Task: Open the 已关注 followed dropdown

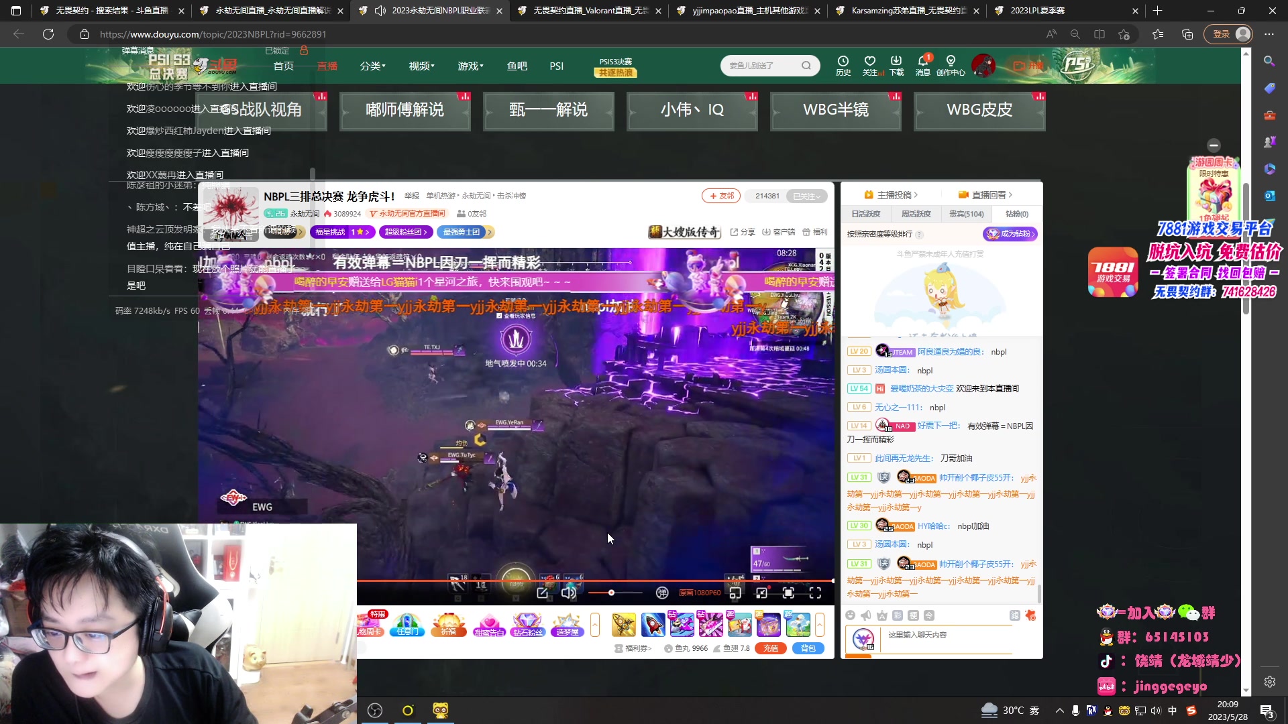Action: (x=806, y=196)
